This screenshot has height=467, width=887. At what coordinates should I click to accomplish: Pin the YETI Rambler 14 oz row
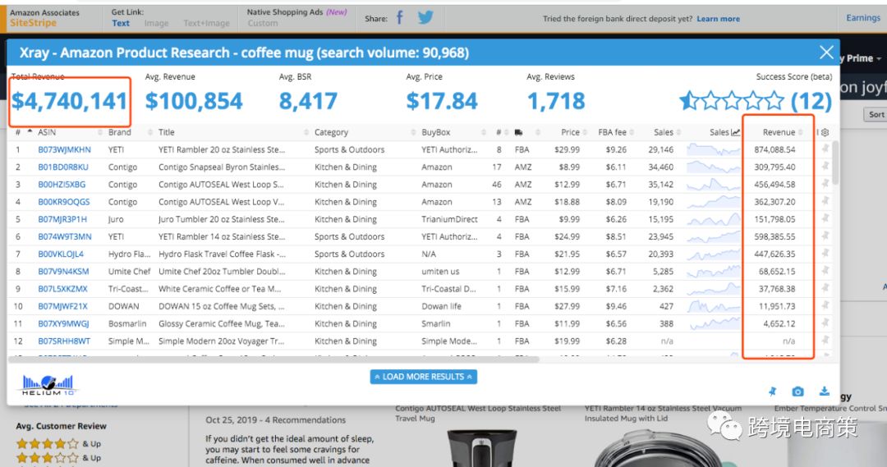pos(825,236)
